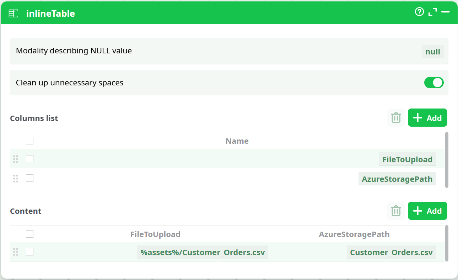Tick the Customer_Orders.csv content row checkbox
458x280 pixels.
(x=29, y=252)
